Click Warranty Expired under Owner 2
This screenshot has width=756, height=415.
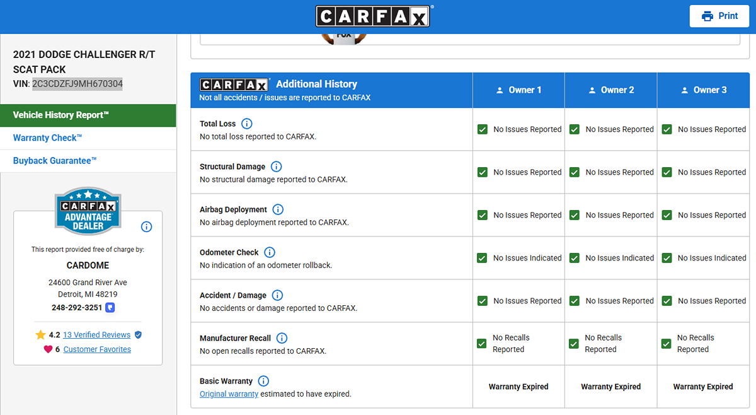point(611,387)
